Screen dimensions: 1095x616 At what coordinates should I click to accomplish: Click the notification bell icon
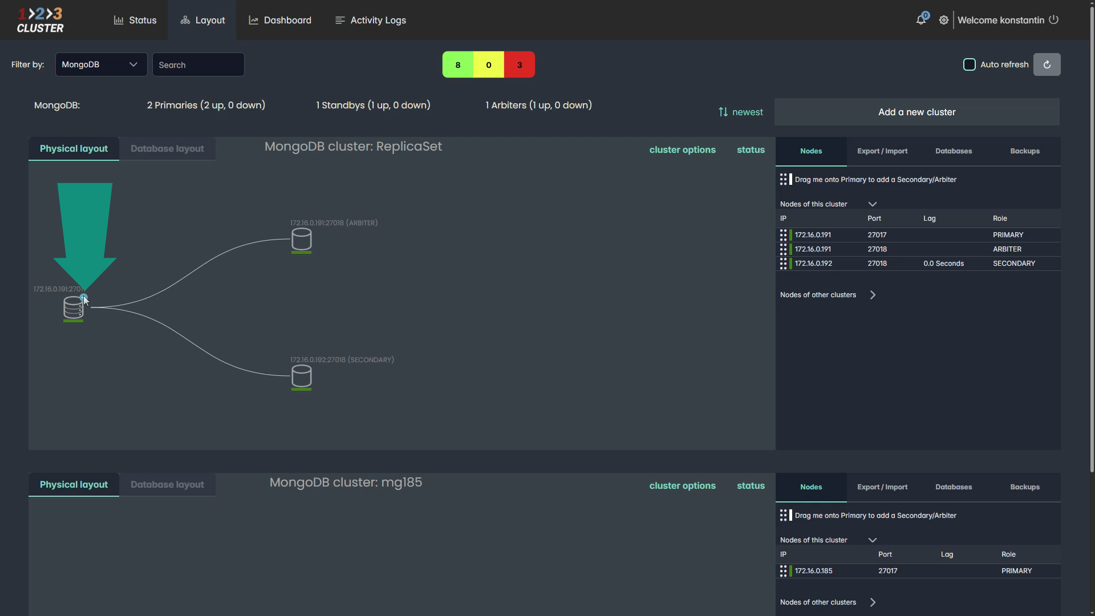(920, 20)
